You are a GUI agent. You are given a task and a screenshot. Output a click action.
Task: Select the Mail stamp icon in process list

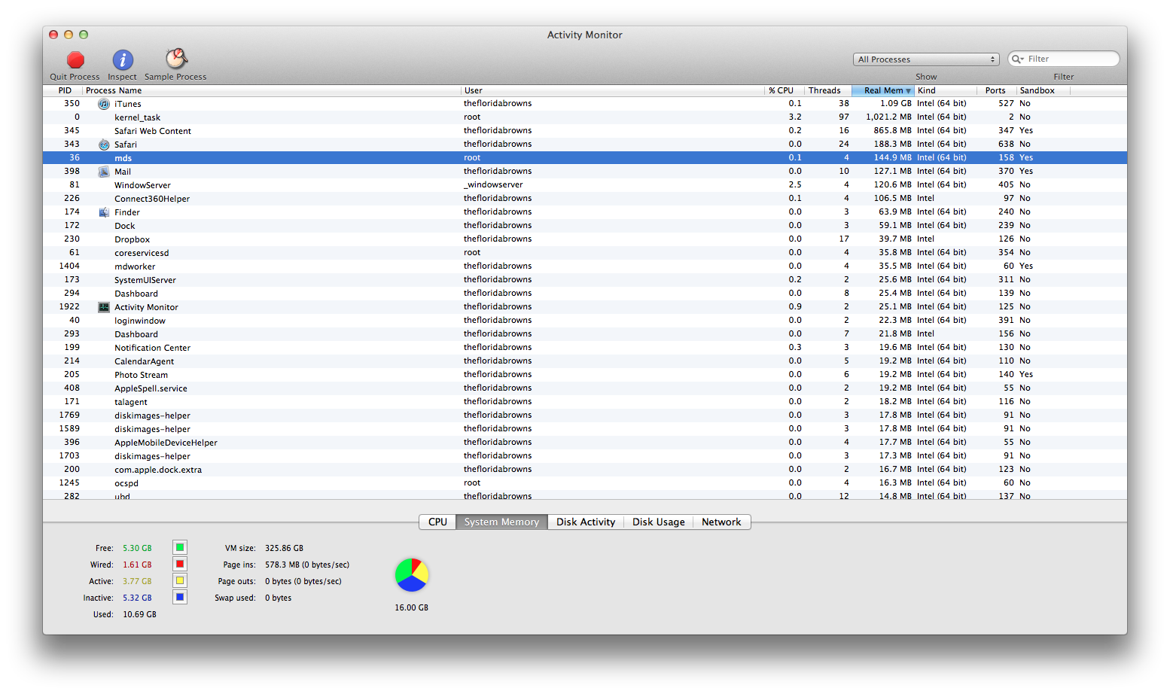tap(104, 172)
